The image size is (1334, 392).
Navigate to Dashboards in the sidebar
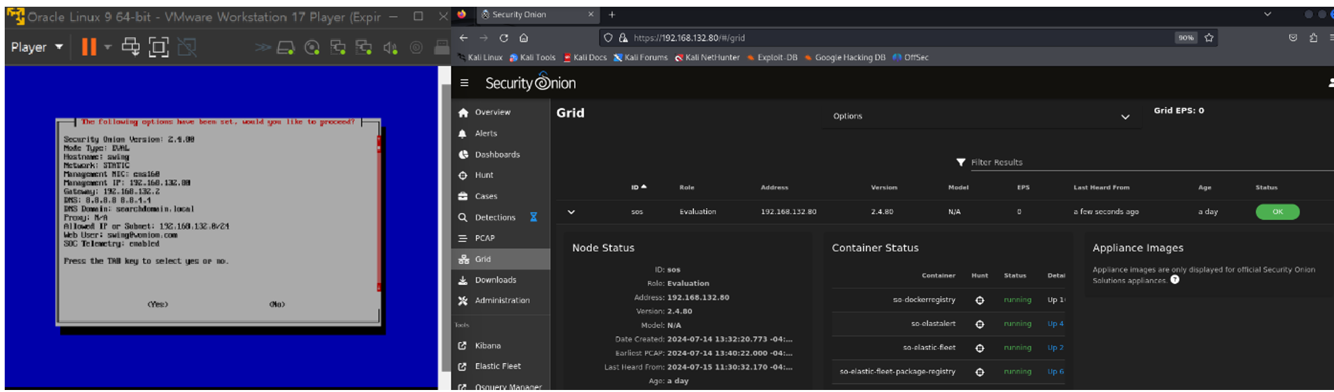497,154
